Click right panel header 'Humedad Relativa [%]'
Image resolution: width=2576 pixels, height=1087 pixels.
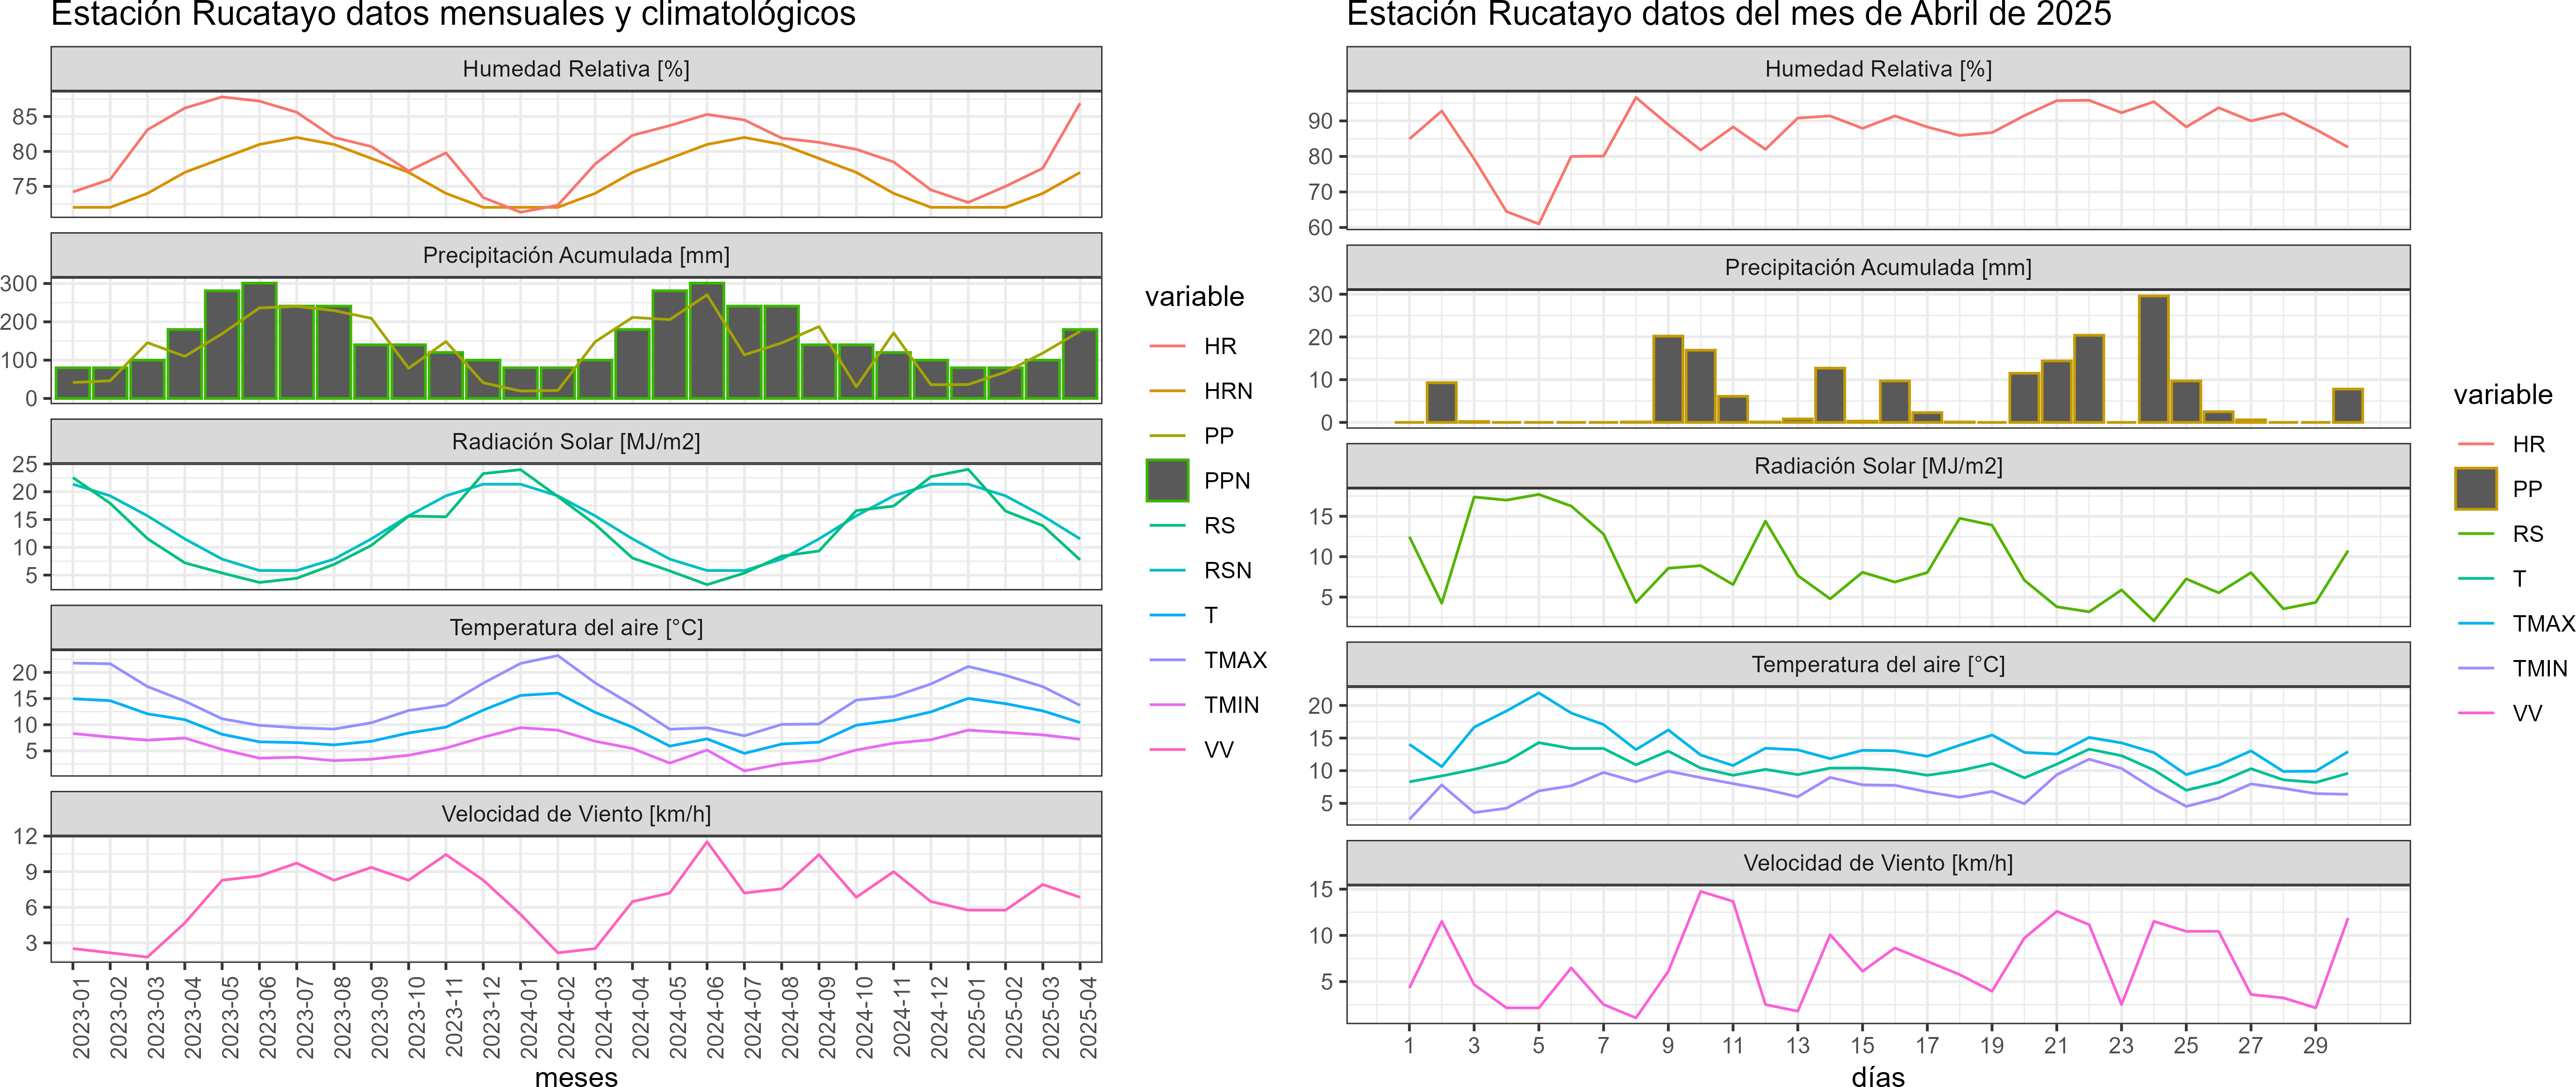tap(1878, 69)
